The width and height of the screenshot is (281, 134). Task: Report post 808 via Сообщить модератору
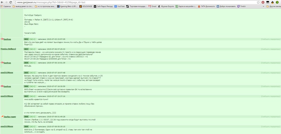click(270, 116)
